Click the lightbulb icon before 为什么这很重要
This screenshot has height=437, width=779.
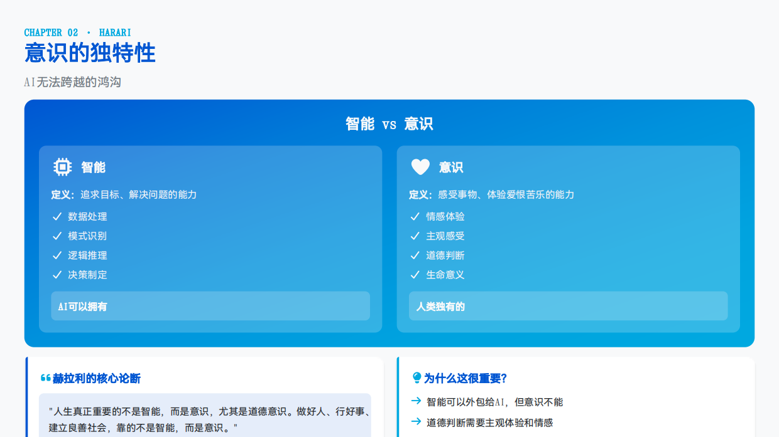[x=416, y=377]
